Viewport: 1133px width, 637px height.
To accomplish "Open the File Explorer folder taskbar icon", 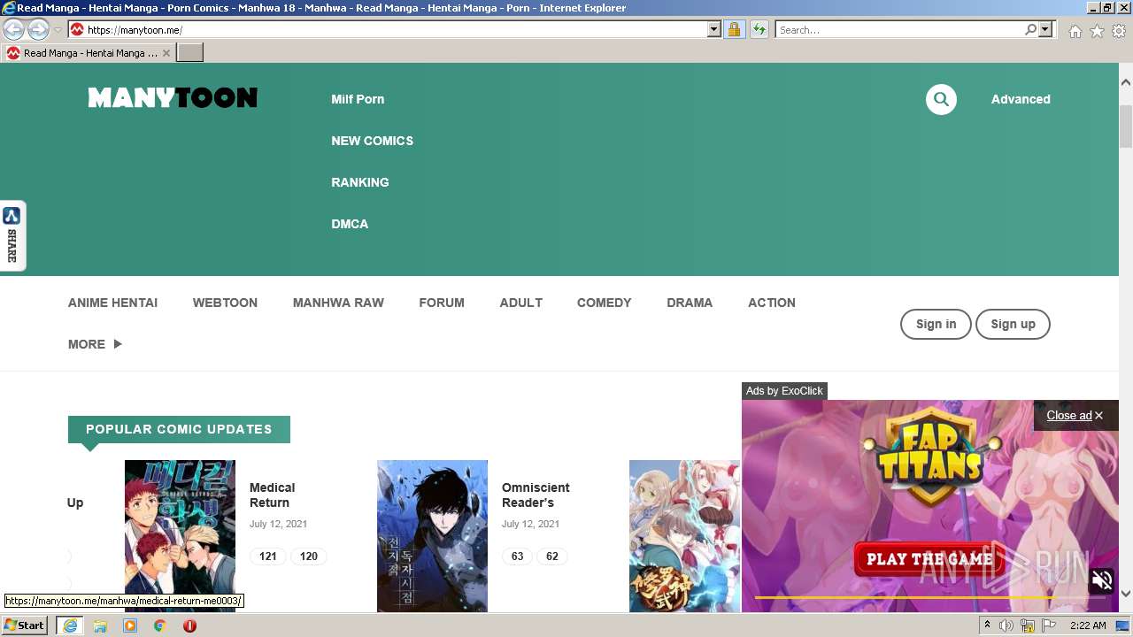I will coord(100,625).
